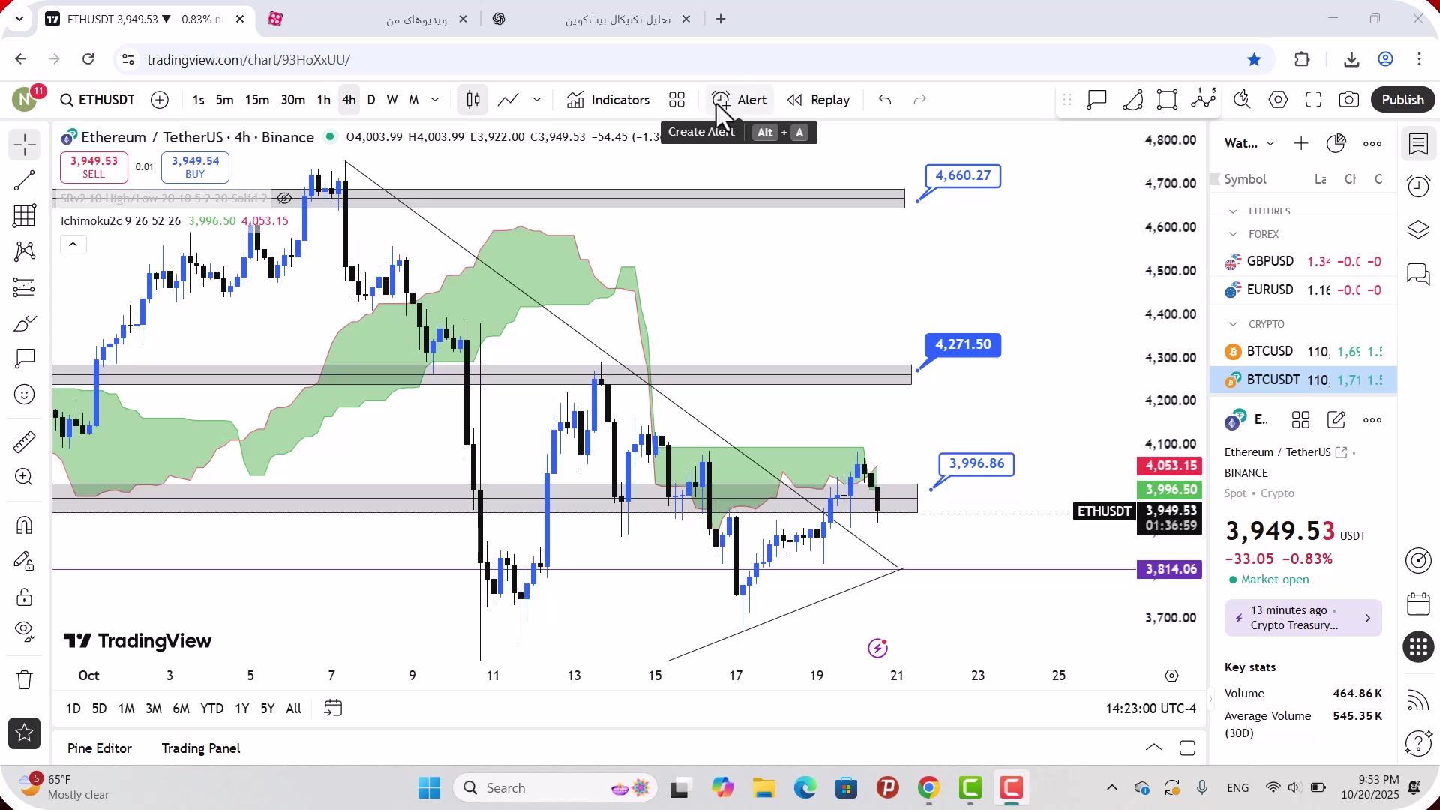The width and height of the screenshot is (1440, 810).
Task: Open the patterns drawing tool
Action: point(25,251)
